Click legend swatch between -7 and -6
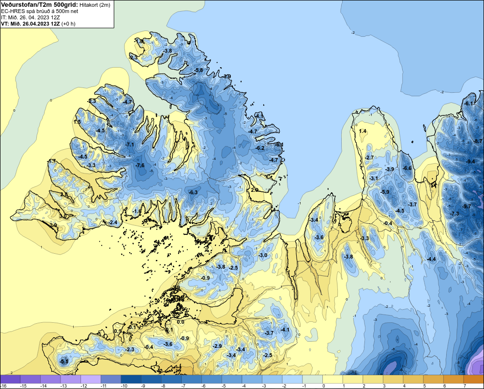This screenshot has width=484, height=389. 192,379
